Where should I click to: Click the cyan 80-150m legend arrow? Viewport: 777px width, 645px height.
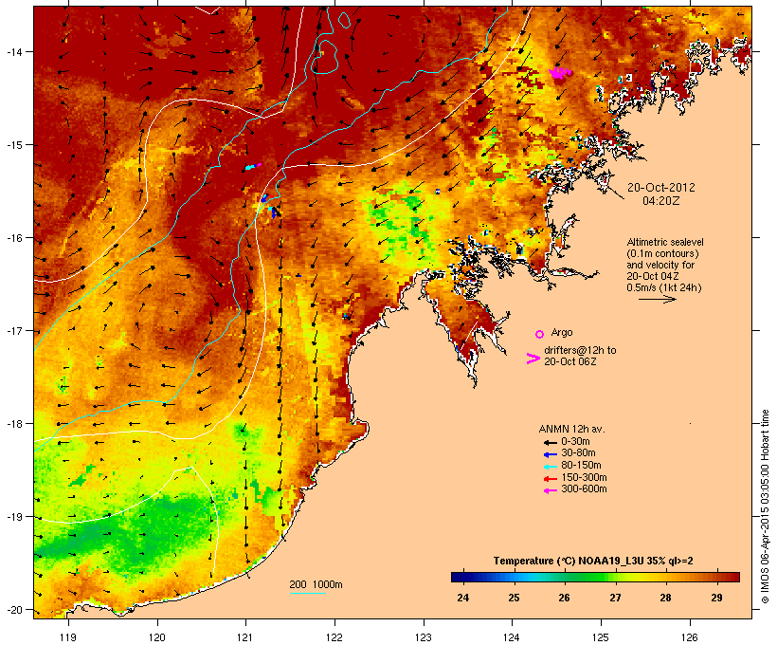(550, 467)
